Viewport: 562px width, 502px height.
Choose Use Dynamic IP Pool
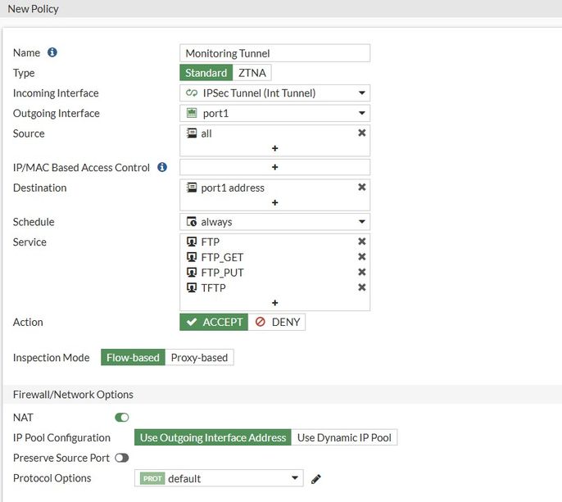pyautogui.click(x=344, y=437)
